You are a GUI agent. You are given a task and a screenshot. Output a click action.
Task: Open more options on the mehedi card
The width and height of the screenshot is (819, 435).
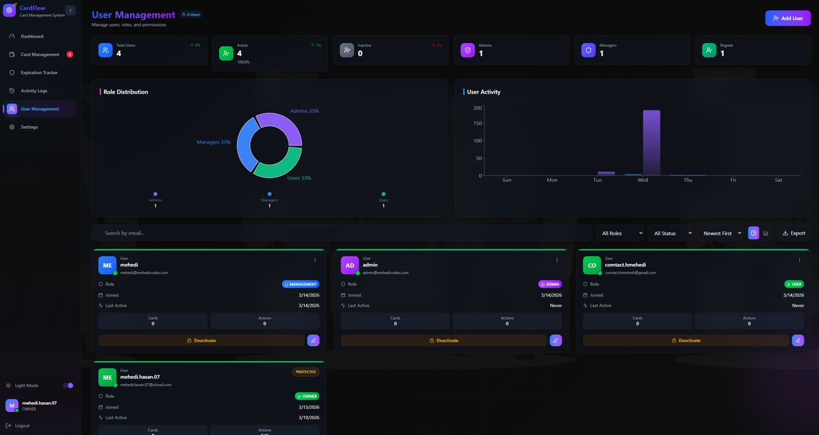(x=314, y=260)
